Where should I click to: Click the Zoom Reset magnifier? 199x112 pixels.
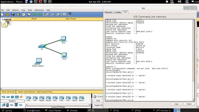pyautogui.click(x=52, y=15)
